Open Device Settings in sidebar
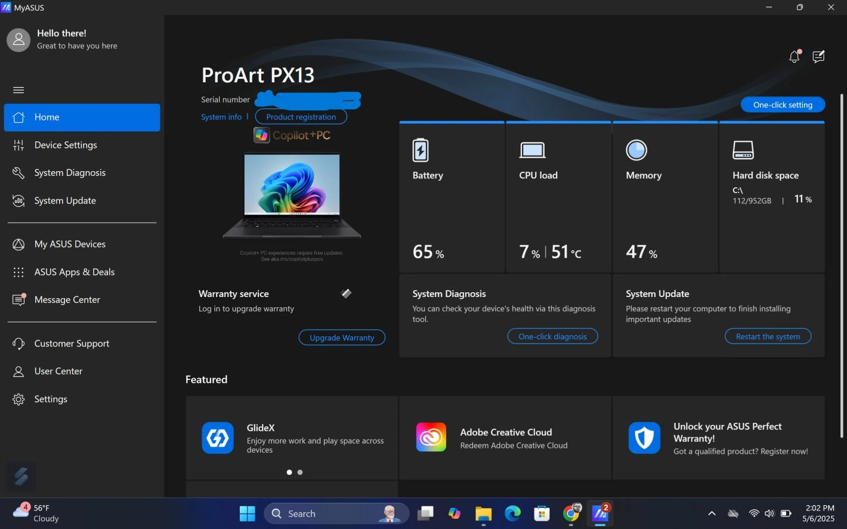This screenshot has height=529, width=847. (66, 145)
